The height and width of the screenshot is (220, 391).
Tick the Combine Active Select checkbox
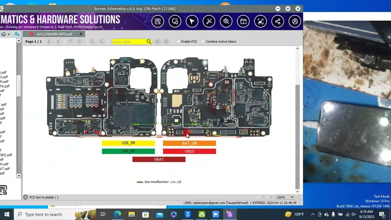tap(203, 42)
